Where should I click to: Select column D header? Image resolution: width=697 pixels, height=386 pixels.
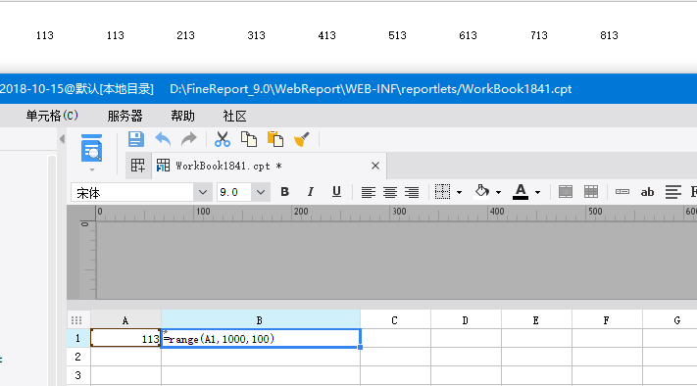point(466,320)
